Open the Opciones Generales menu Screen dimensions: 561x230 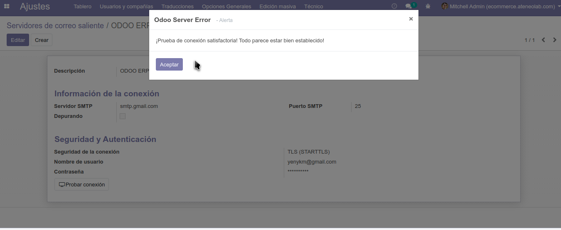226,6
